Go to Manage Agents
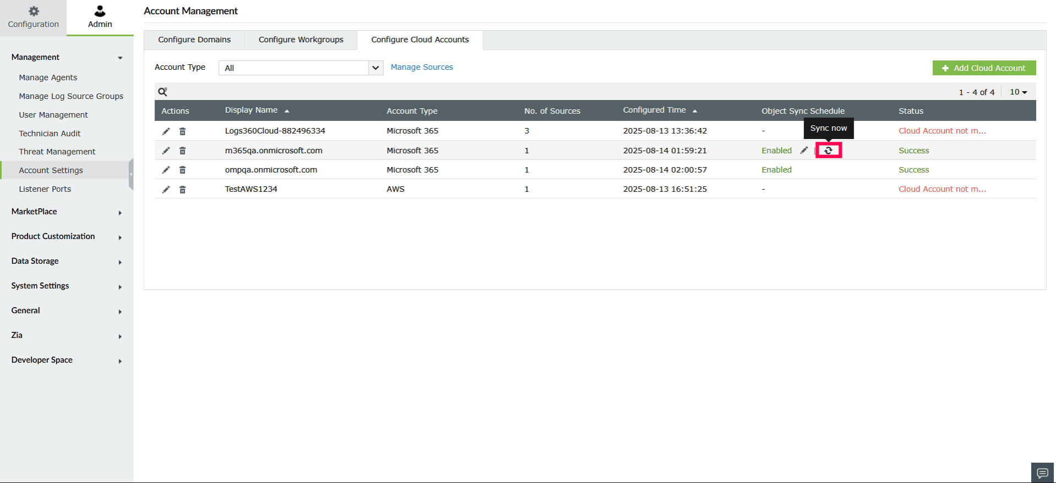 click(48, 77)
